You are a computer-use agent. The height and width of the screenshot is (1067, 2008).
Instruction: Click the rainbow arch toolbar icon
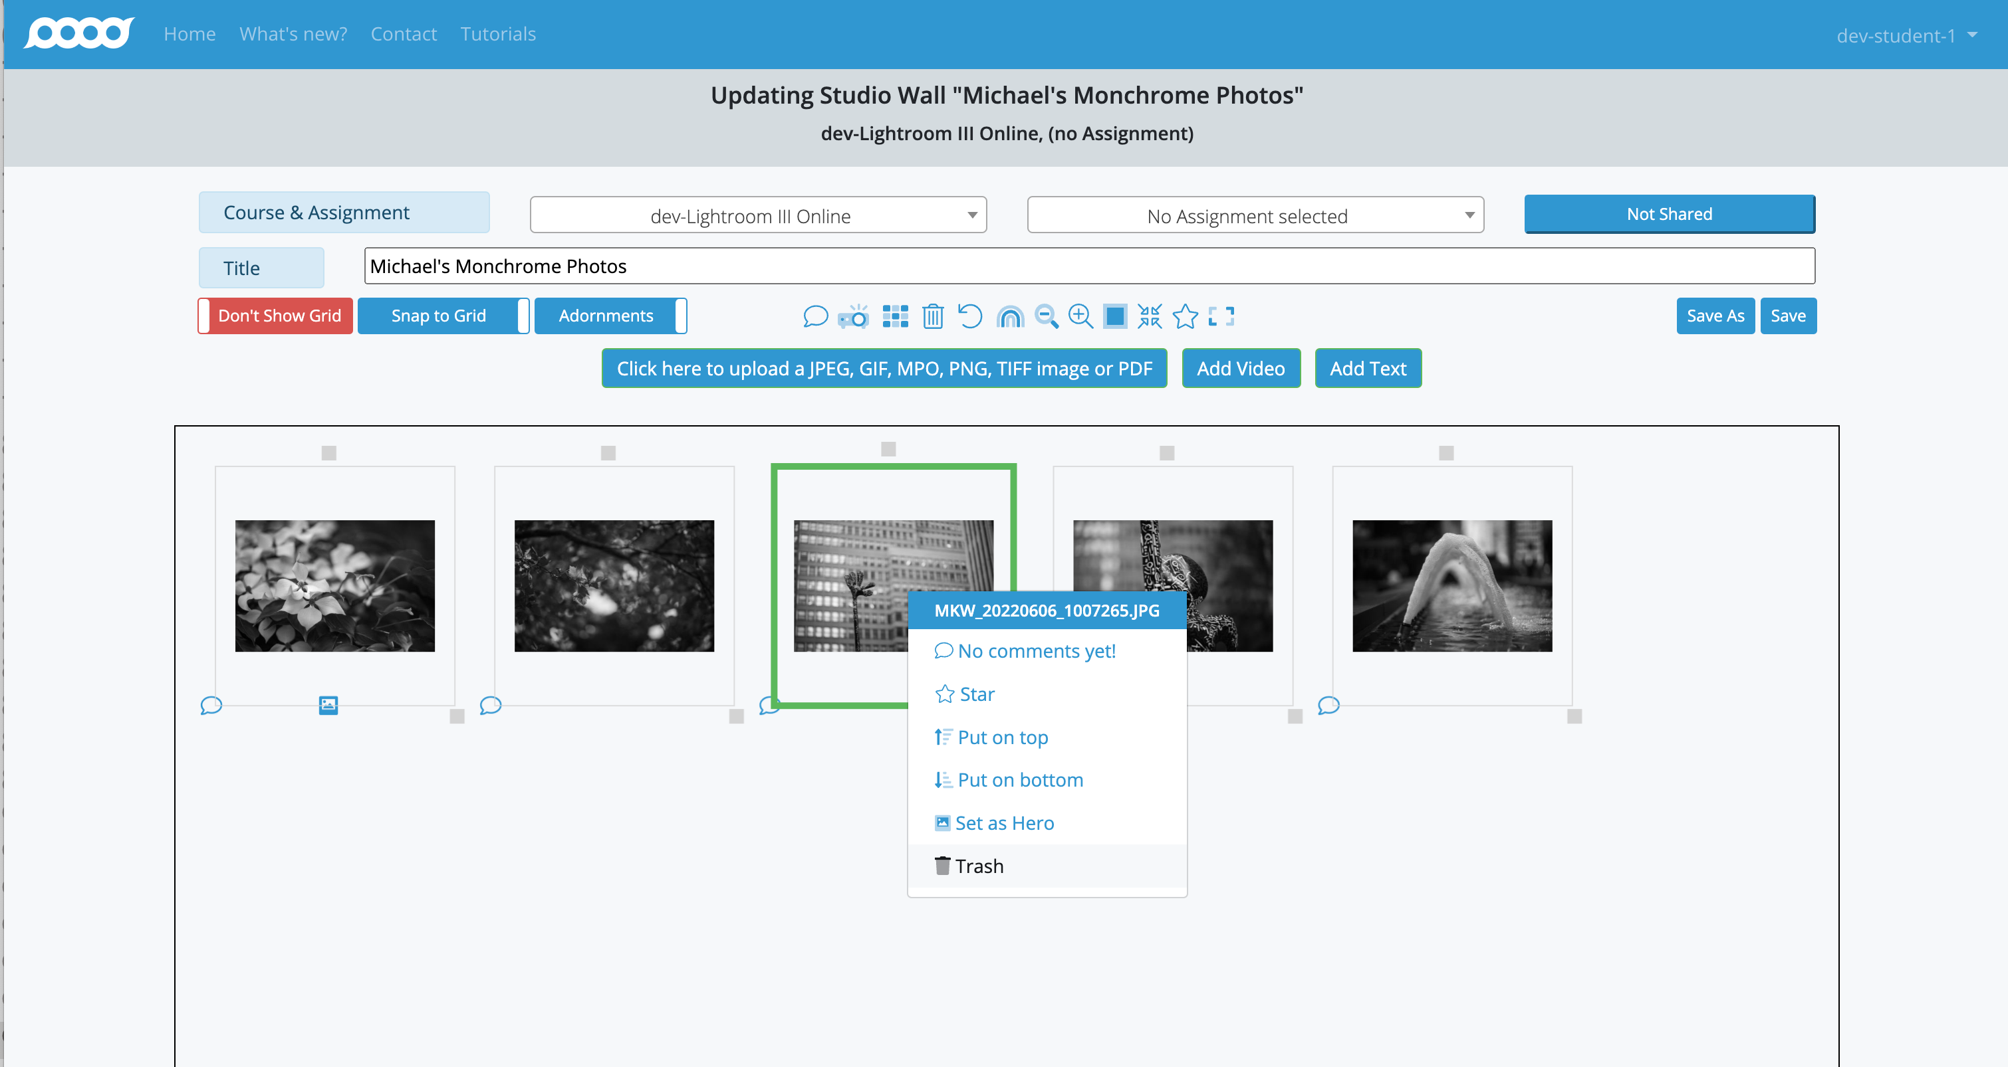click(1009, 316)
